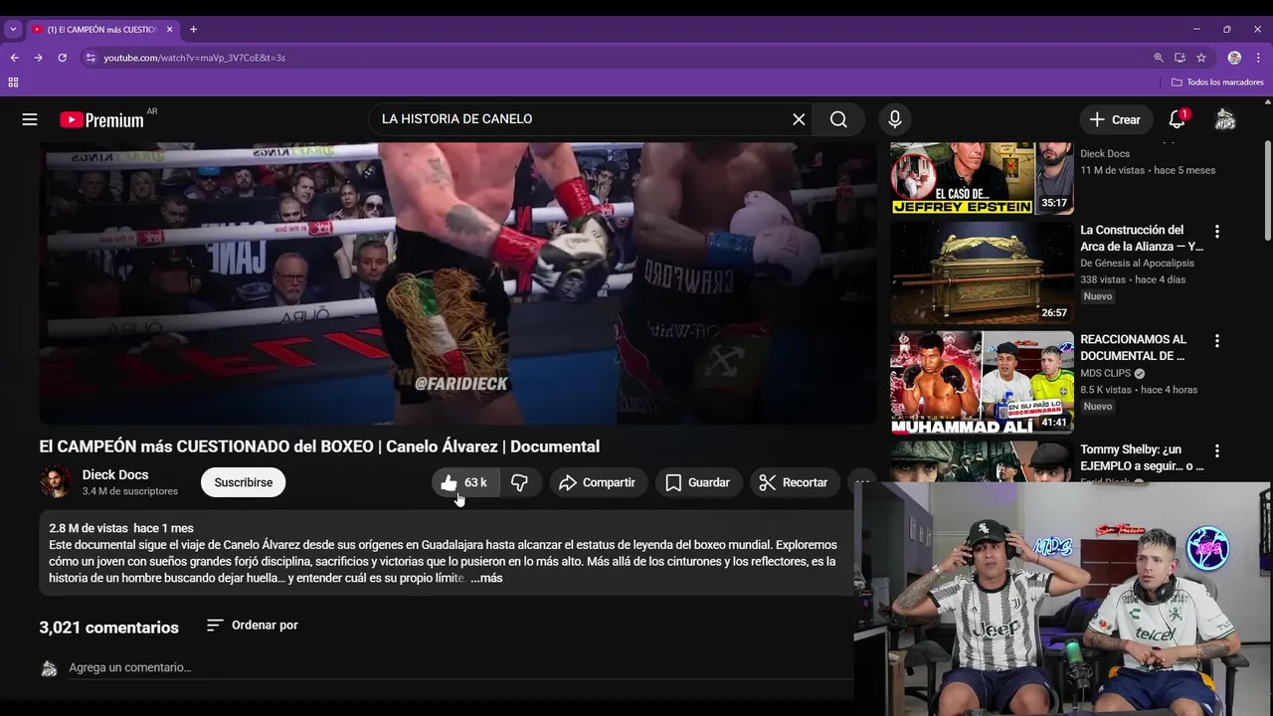The image size is (1273, 716).
Task: Click the search field text
Action: [456, 119]
